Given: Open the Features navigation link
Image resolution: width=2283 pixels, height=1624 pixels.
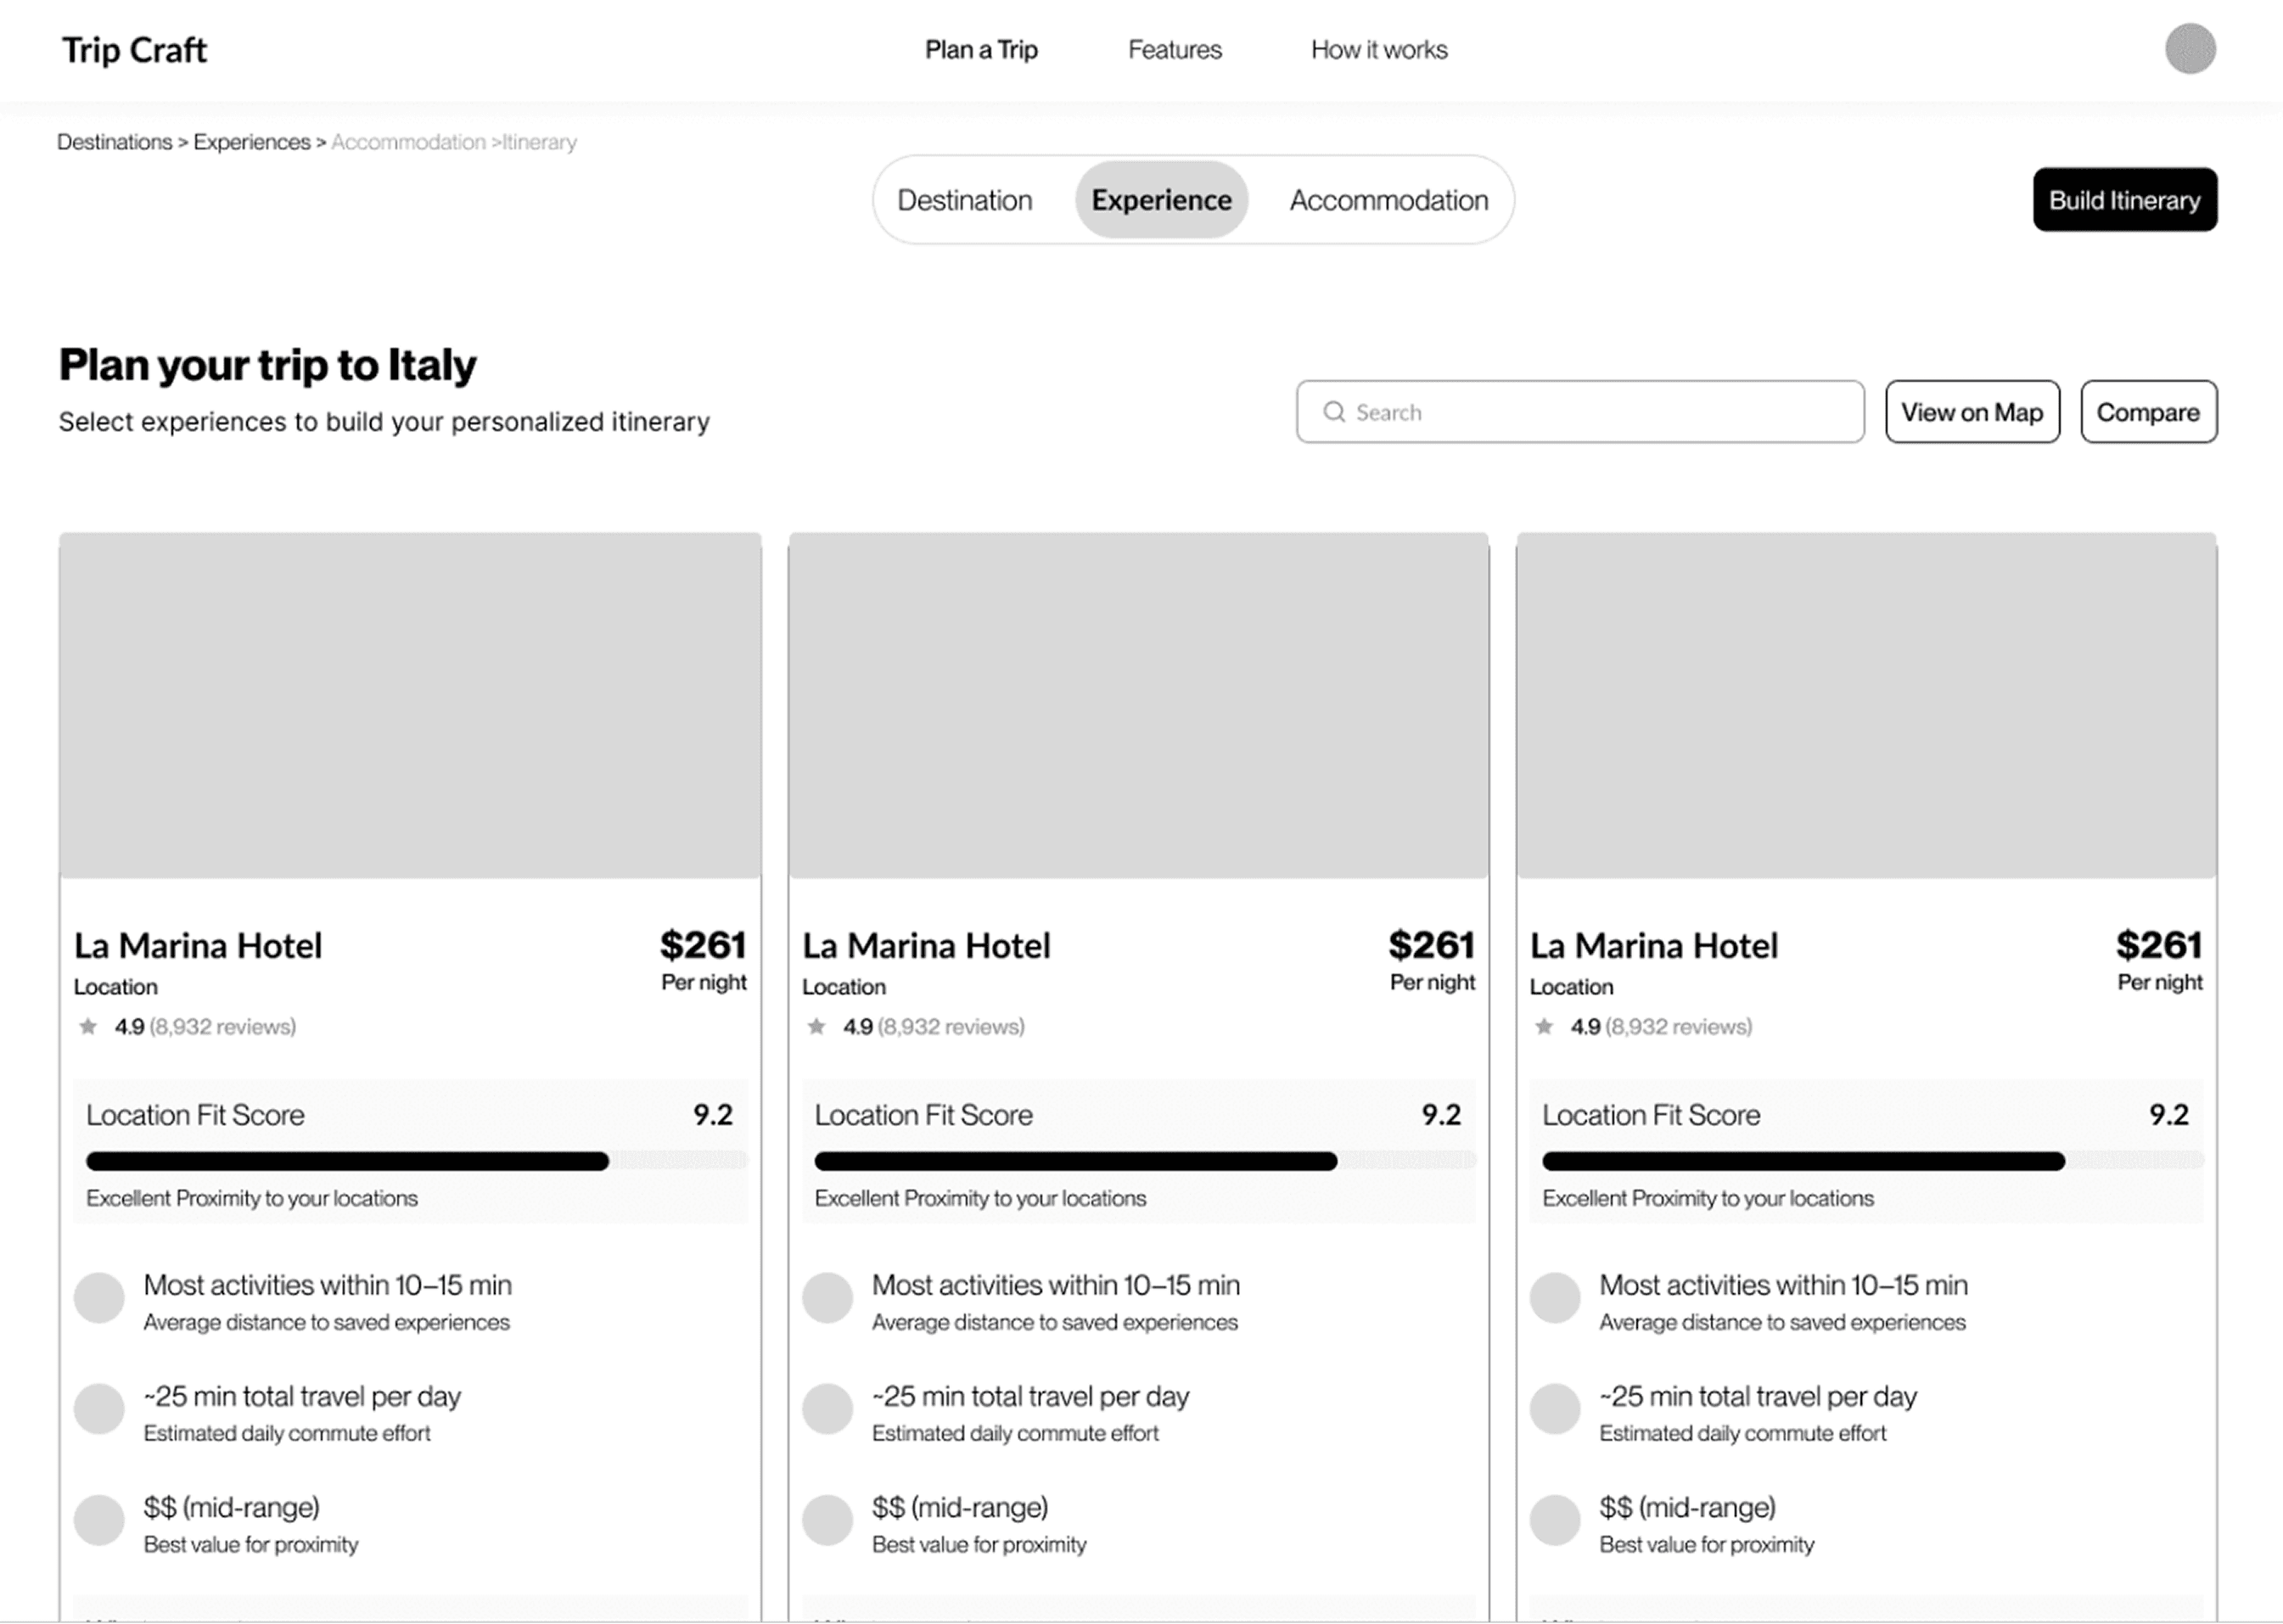Looking at the screenshot, I should [1174, 50].
